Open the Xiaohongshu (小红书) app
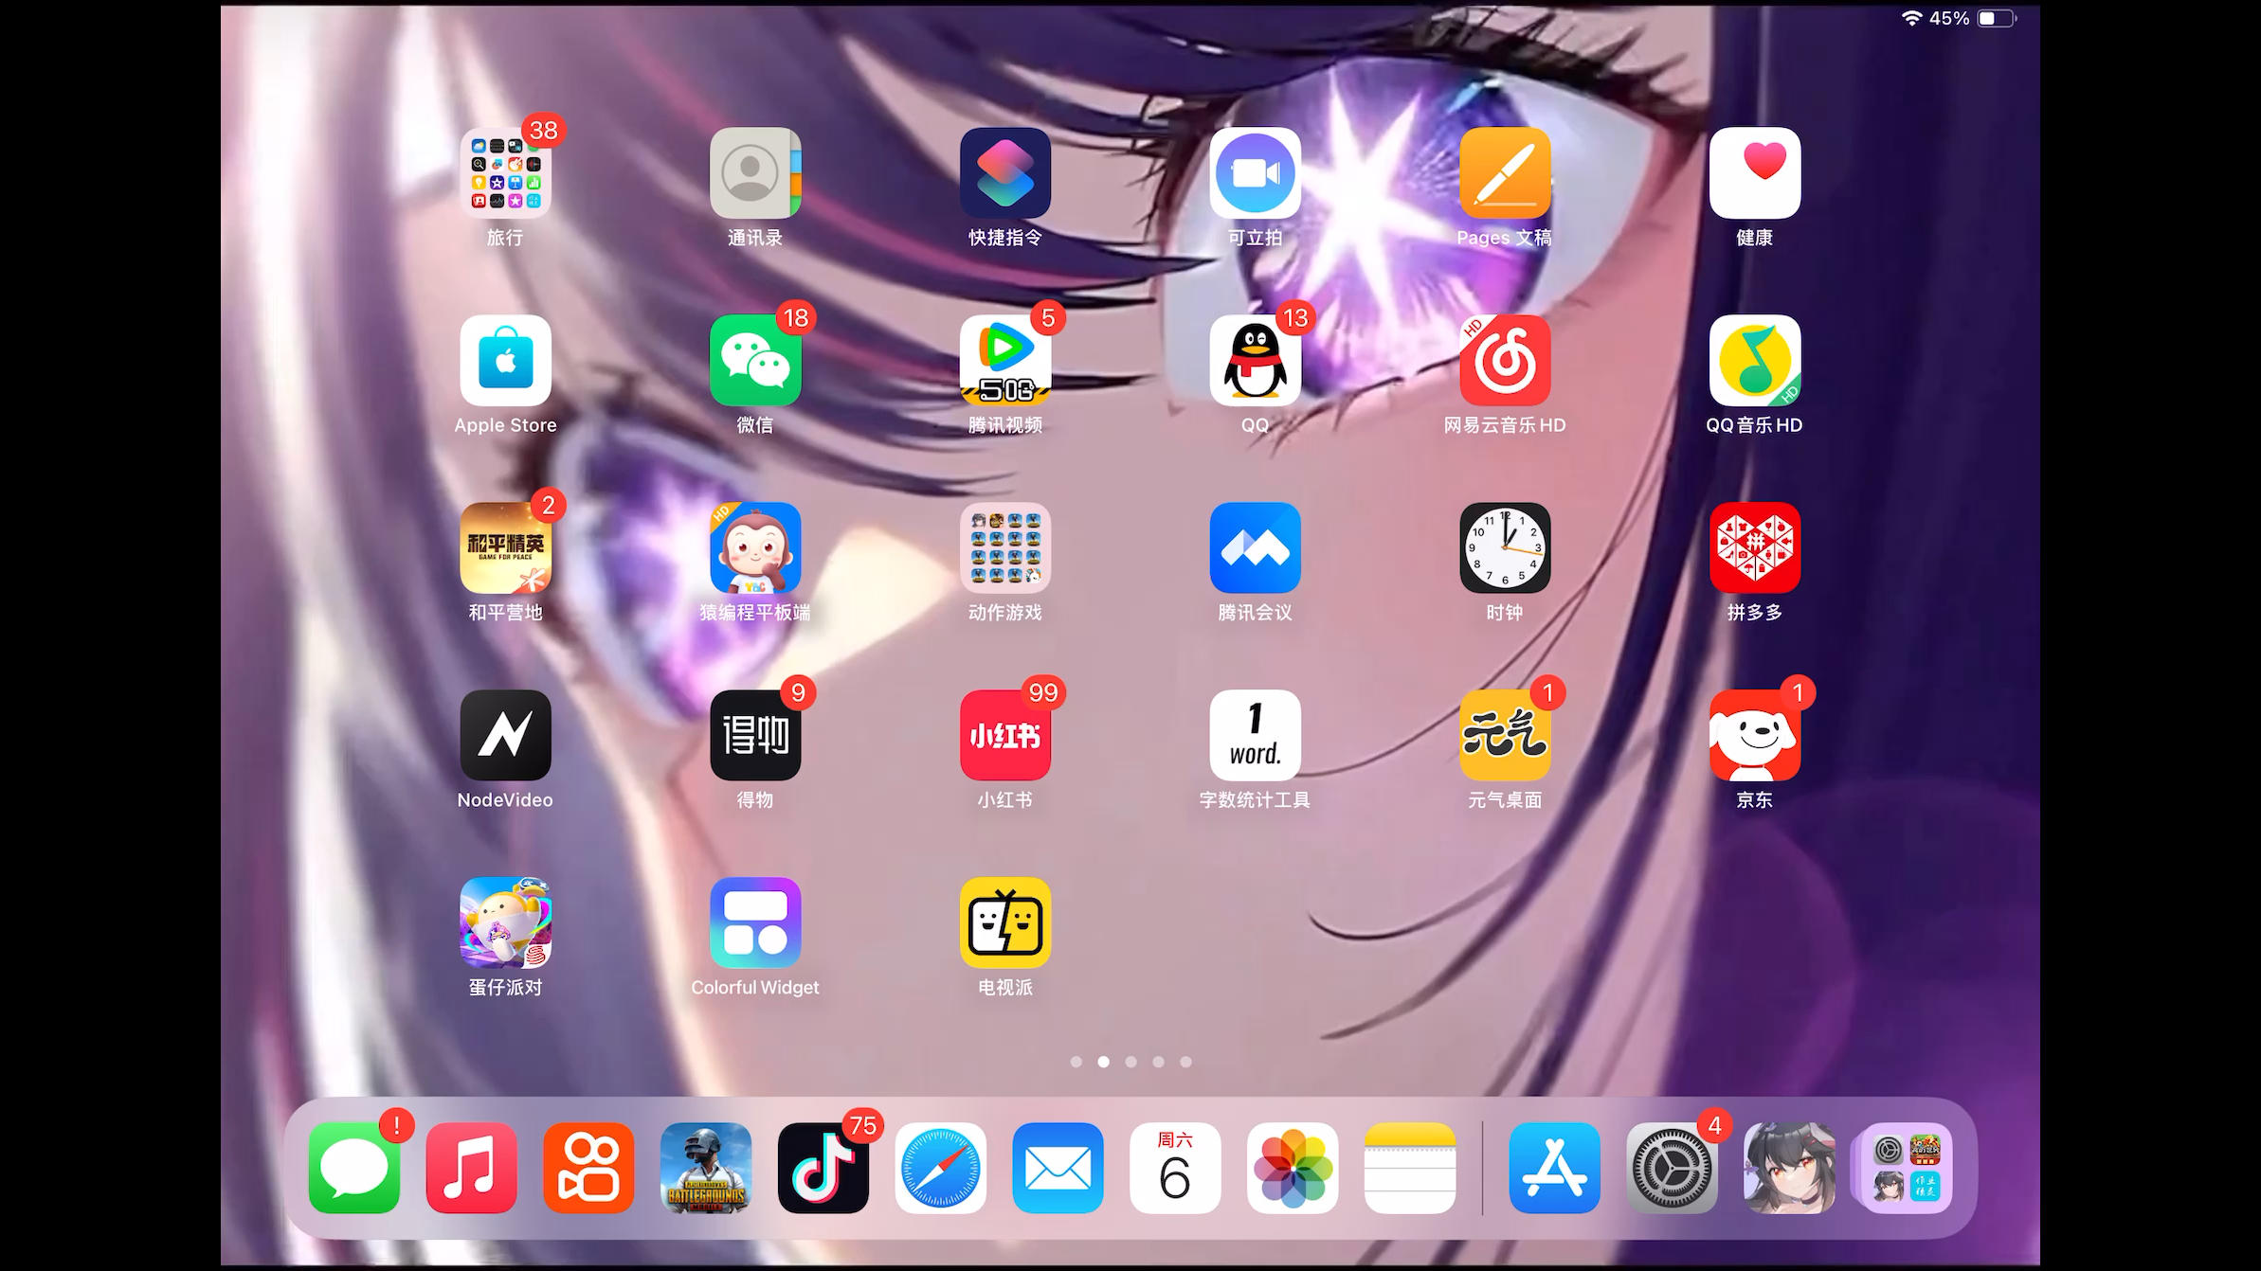This screenshot has width=2261, height=1271. 1004,736
